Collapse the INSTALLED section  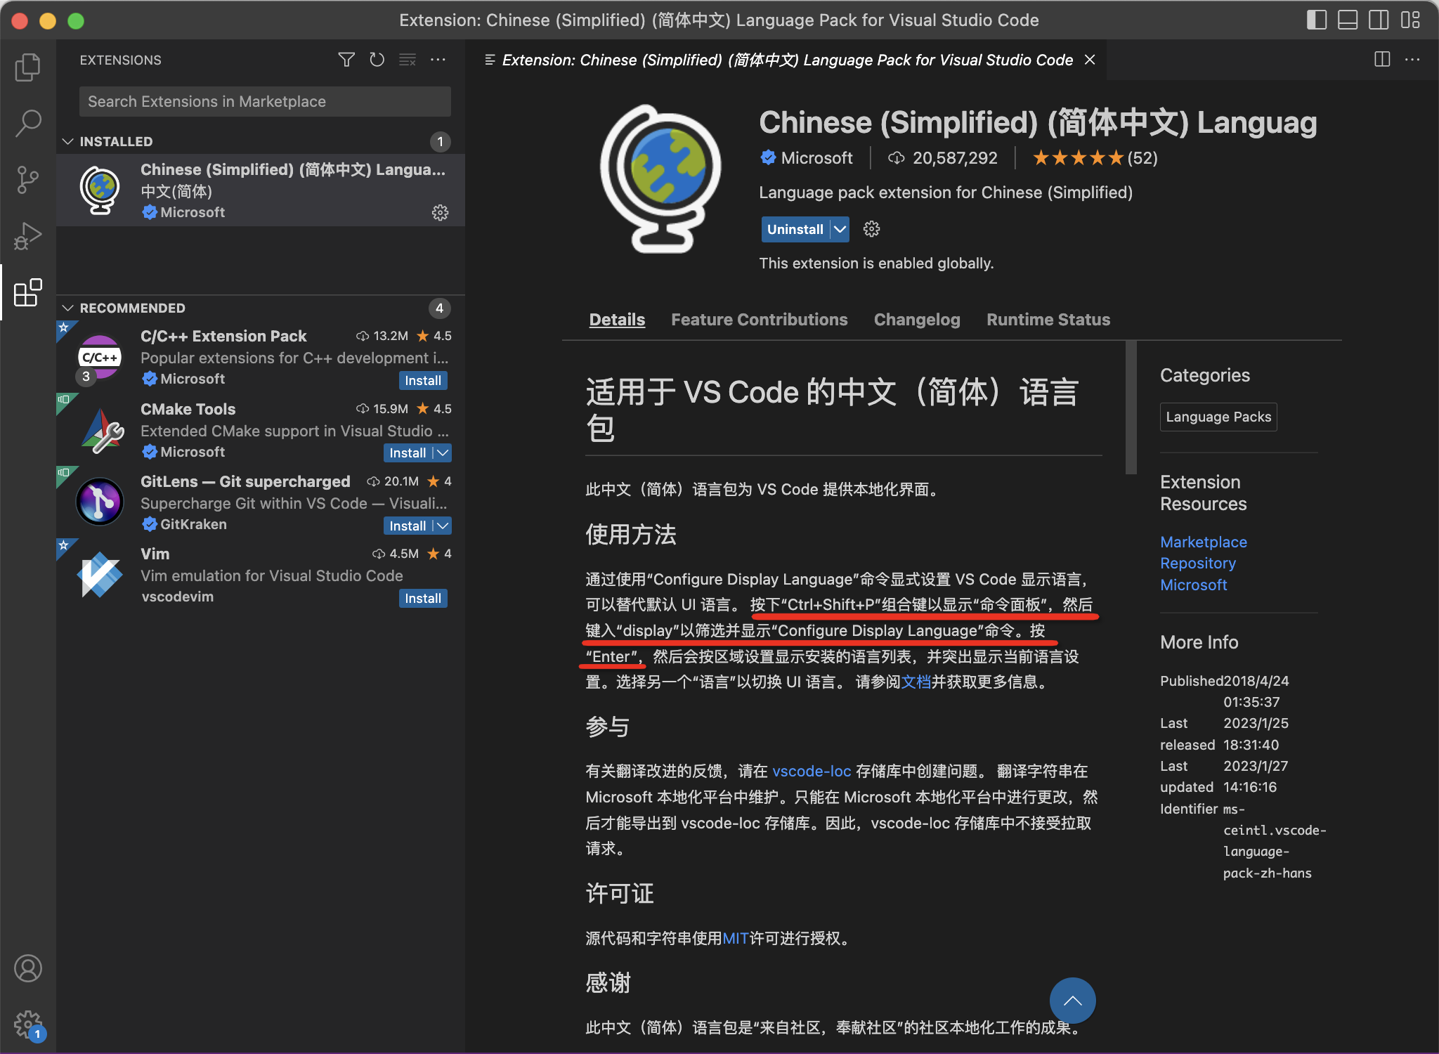pos(68,141)
